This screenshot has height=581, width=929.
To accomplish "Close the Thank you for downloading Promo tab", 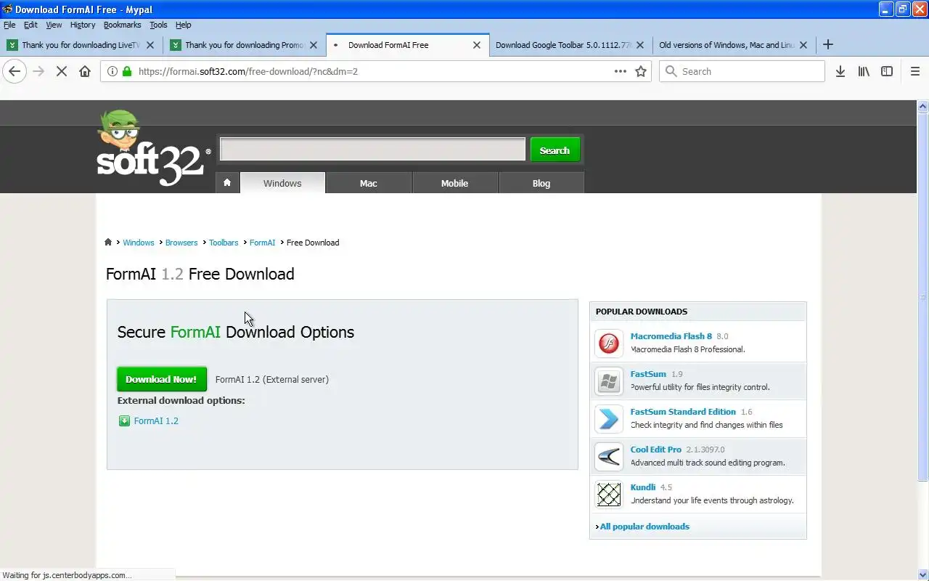I will pyautogui.click(x=314, y=44).
